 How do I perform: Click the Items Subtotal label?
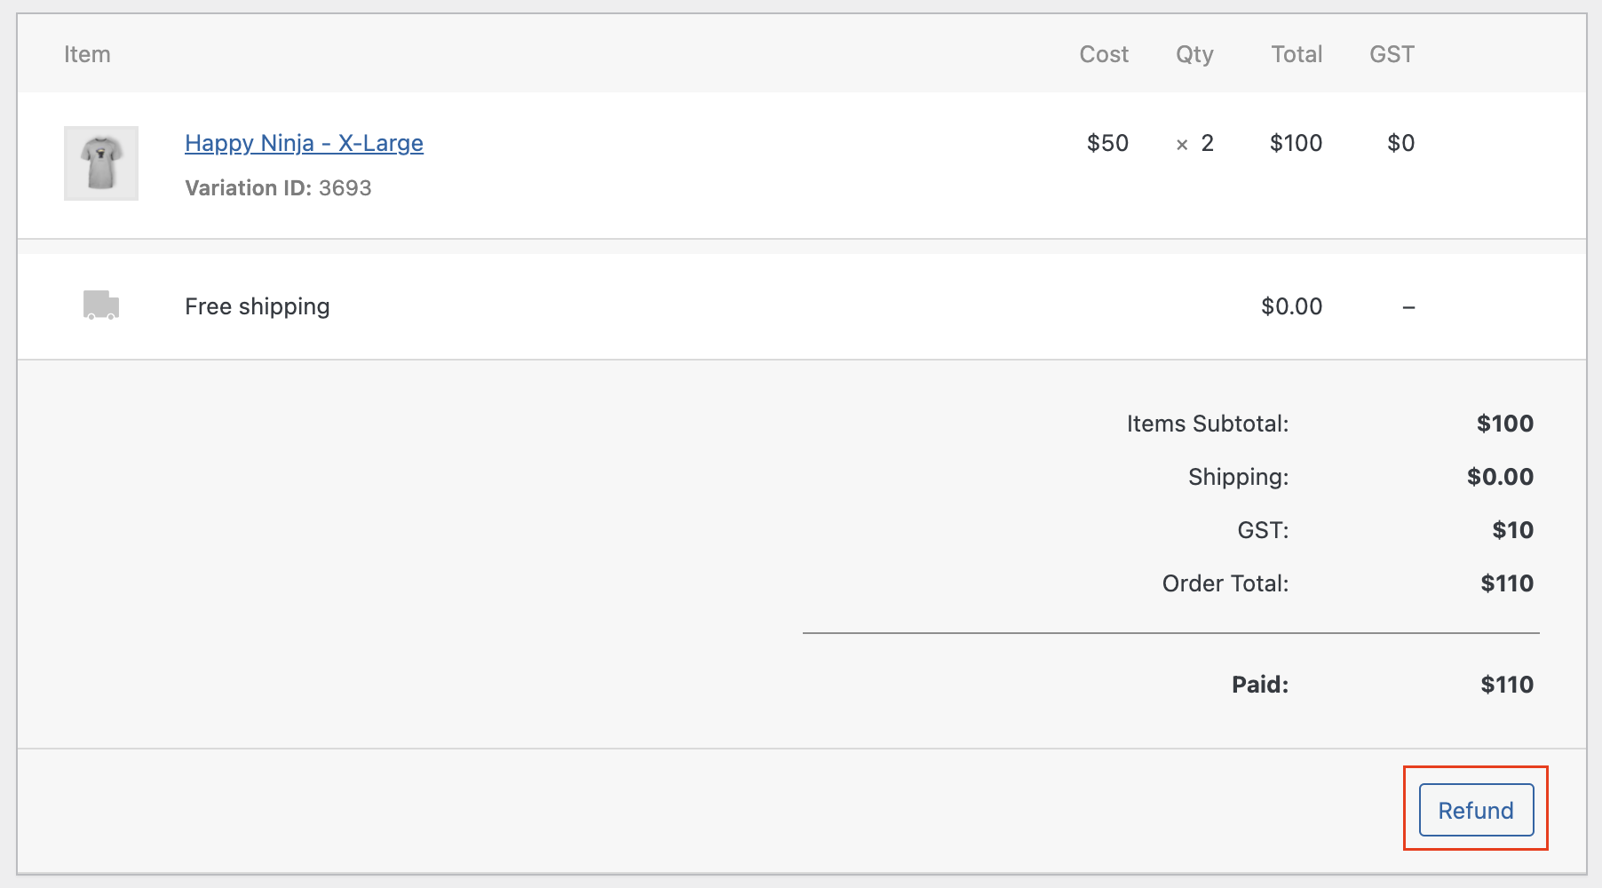click(1207, 424)
